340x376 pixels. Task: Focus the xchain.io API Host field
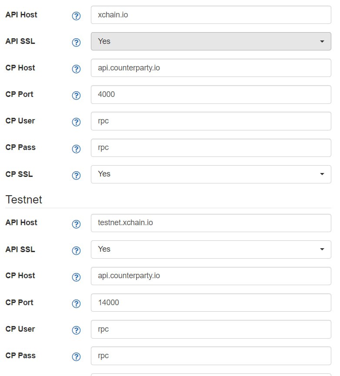pos(211,15)
